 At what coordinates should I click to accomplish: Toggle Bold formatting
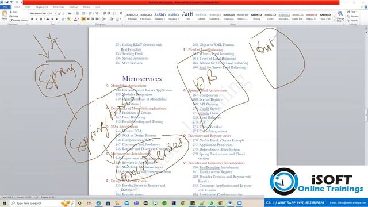click(32, 19)
